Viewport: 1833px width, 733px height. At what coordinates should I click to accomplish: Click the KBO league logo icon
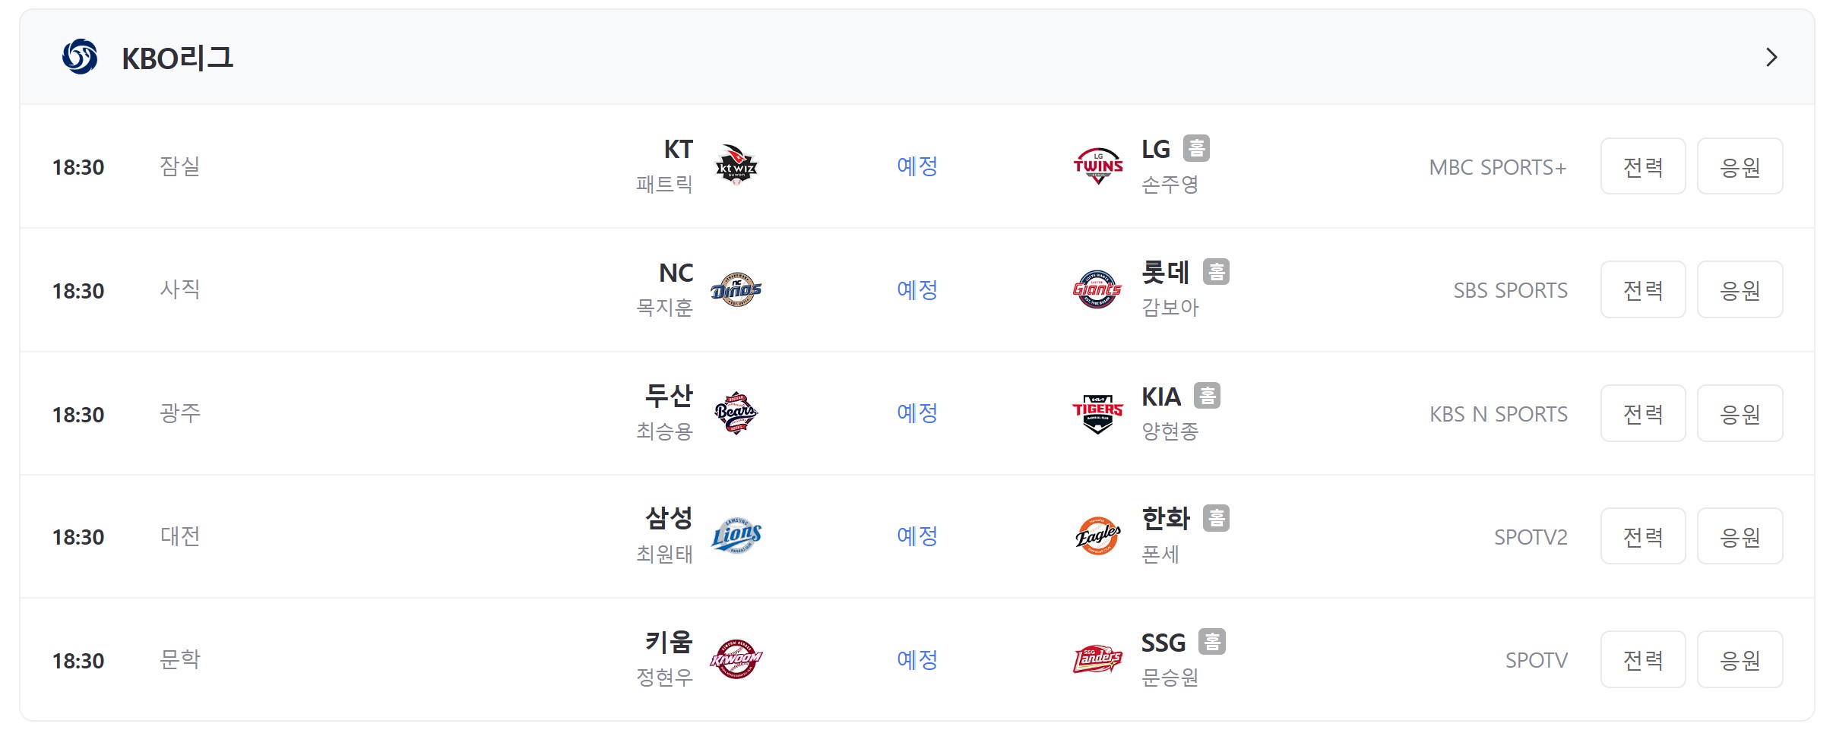click(x=80, y=57)
